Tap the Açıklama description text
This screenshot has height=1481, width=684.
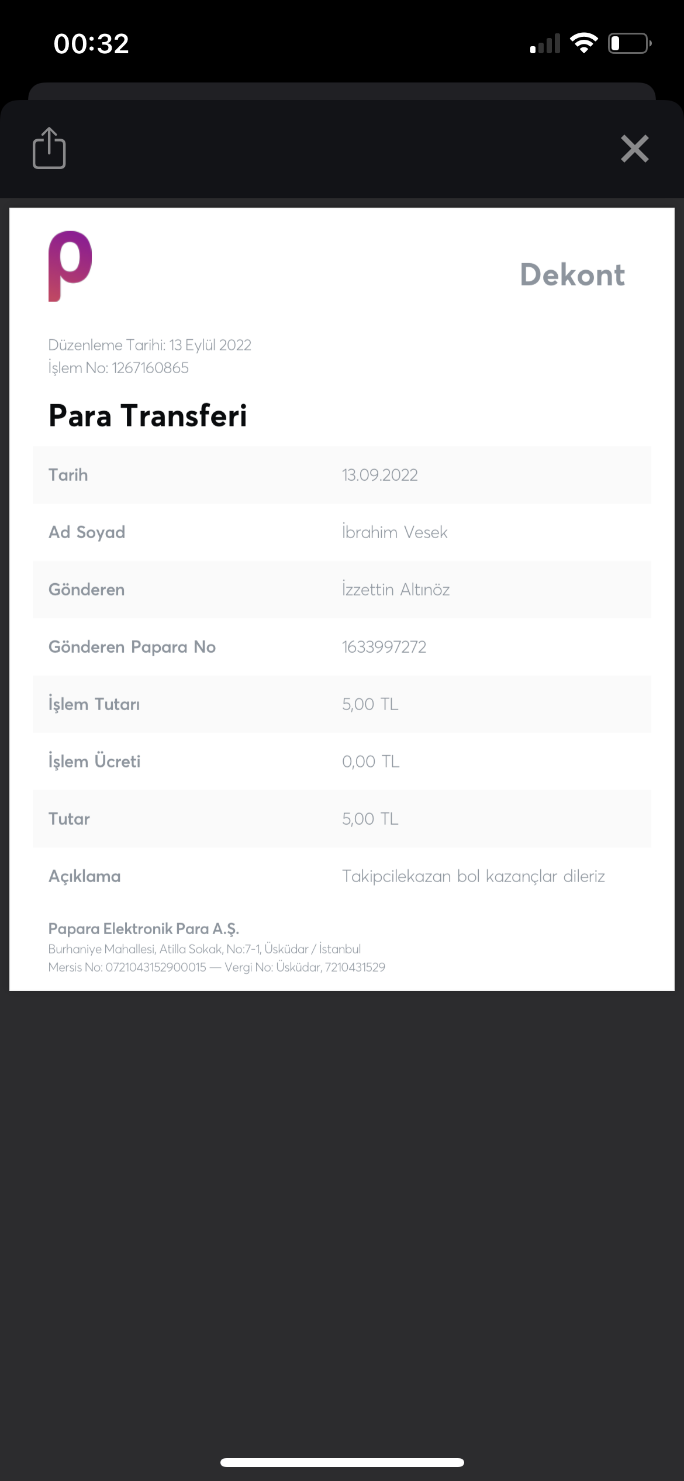pos(474,876)
